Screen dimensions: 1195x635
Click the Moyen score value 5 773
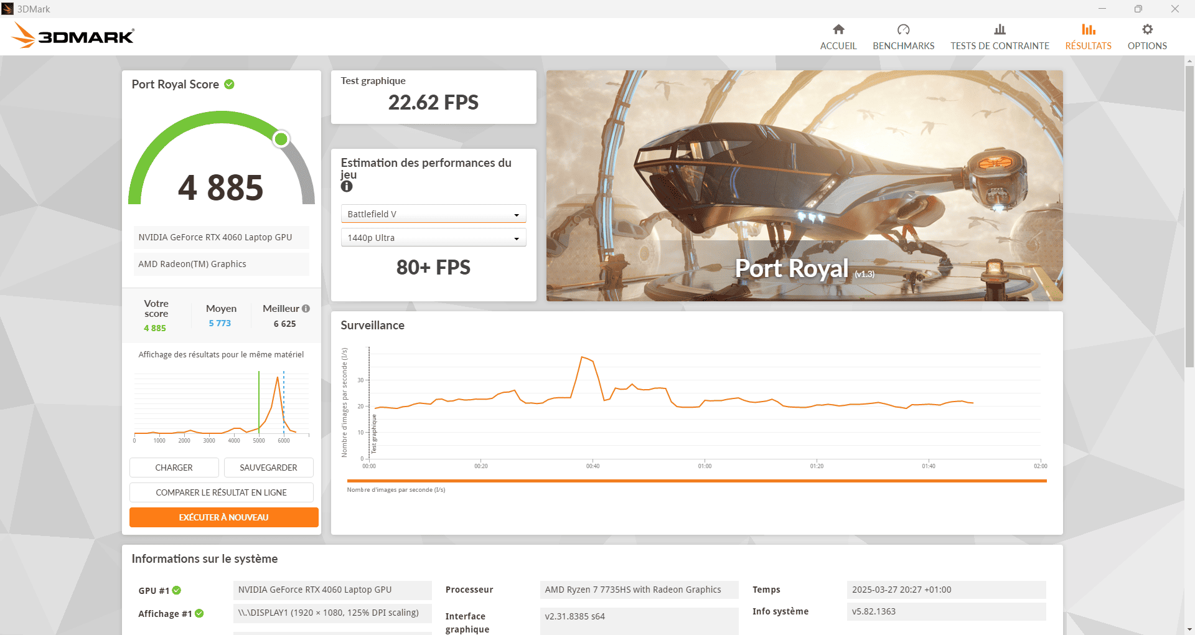[x=220, y=323]
